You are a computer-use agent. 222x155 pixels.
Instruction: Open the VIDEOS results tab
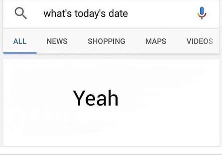pyautogui.click(x=200, y=41)
